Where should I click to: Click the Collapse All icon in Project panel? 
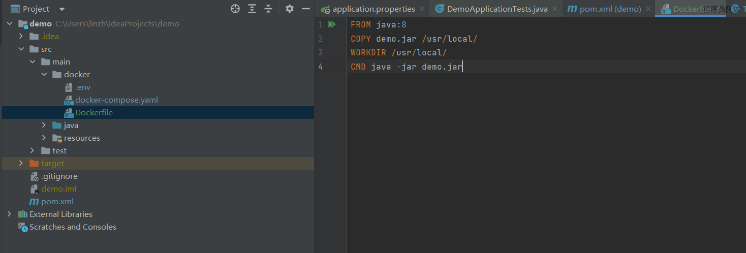(x=268, y=9)
